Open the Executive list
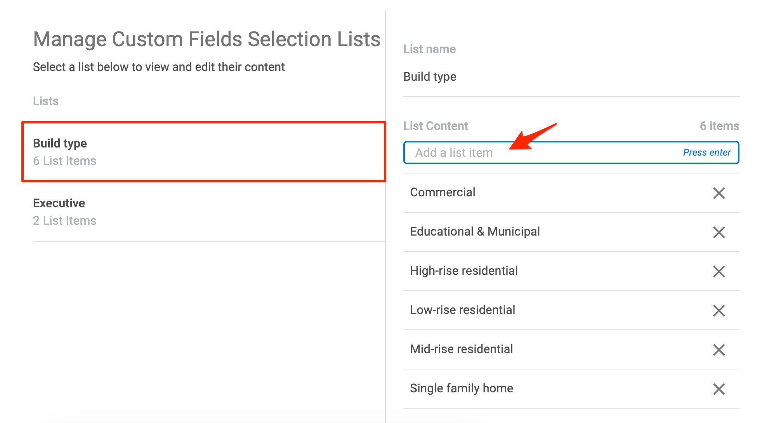Image resolution: width=774 pixels, height=423 pixels. pyautogui.click(x=209, y=212)
